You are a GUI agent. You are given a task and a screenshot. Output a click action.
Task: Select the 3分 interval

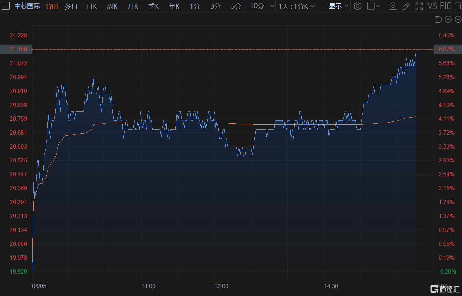click(x=215, y=6)
